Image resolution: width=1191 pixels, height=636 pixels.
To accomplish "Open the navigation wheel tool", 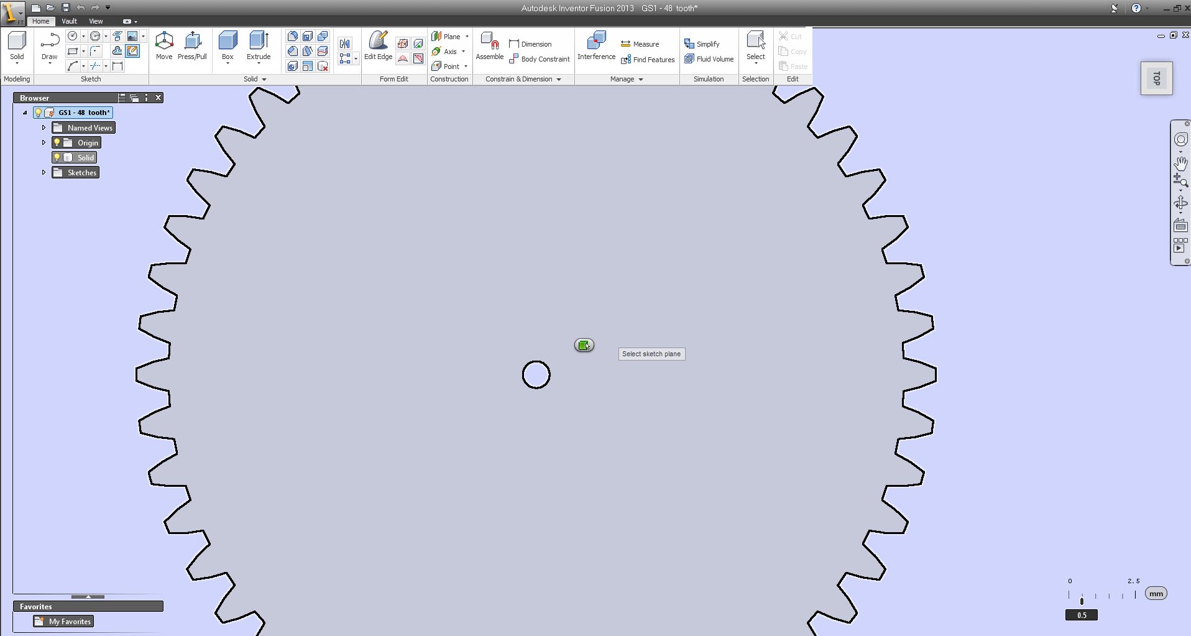I will (x=1180, y=140).
